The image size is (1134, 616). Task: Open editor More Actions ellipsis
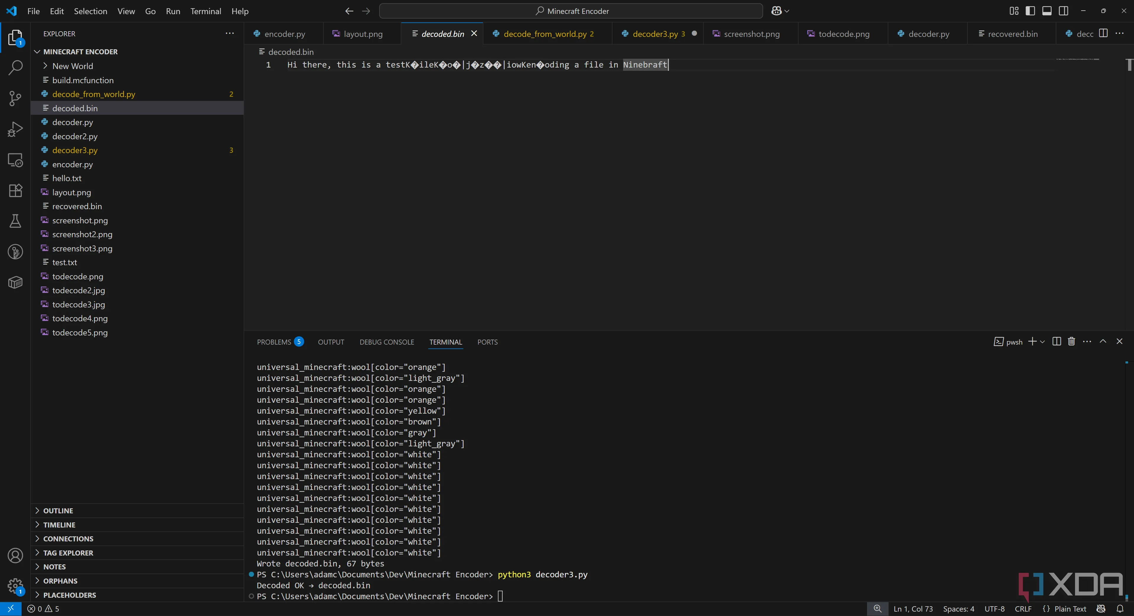1120,33
